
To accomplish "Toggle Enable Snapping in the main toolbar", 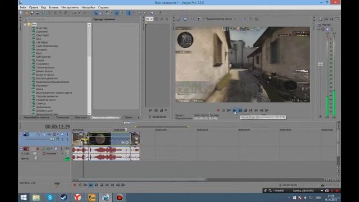I will [95, 13].
